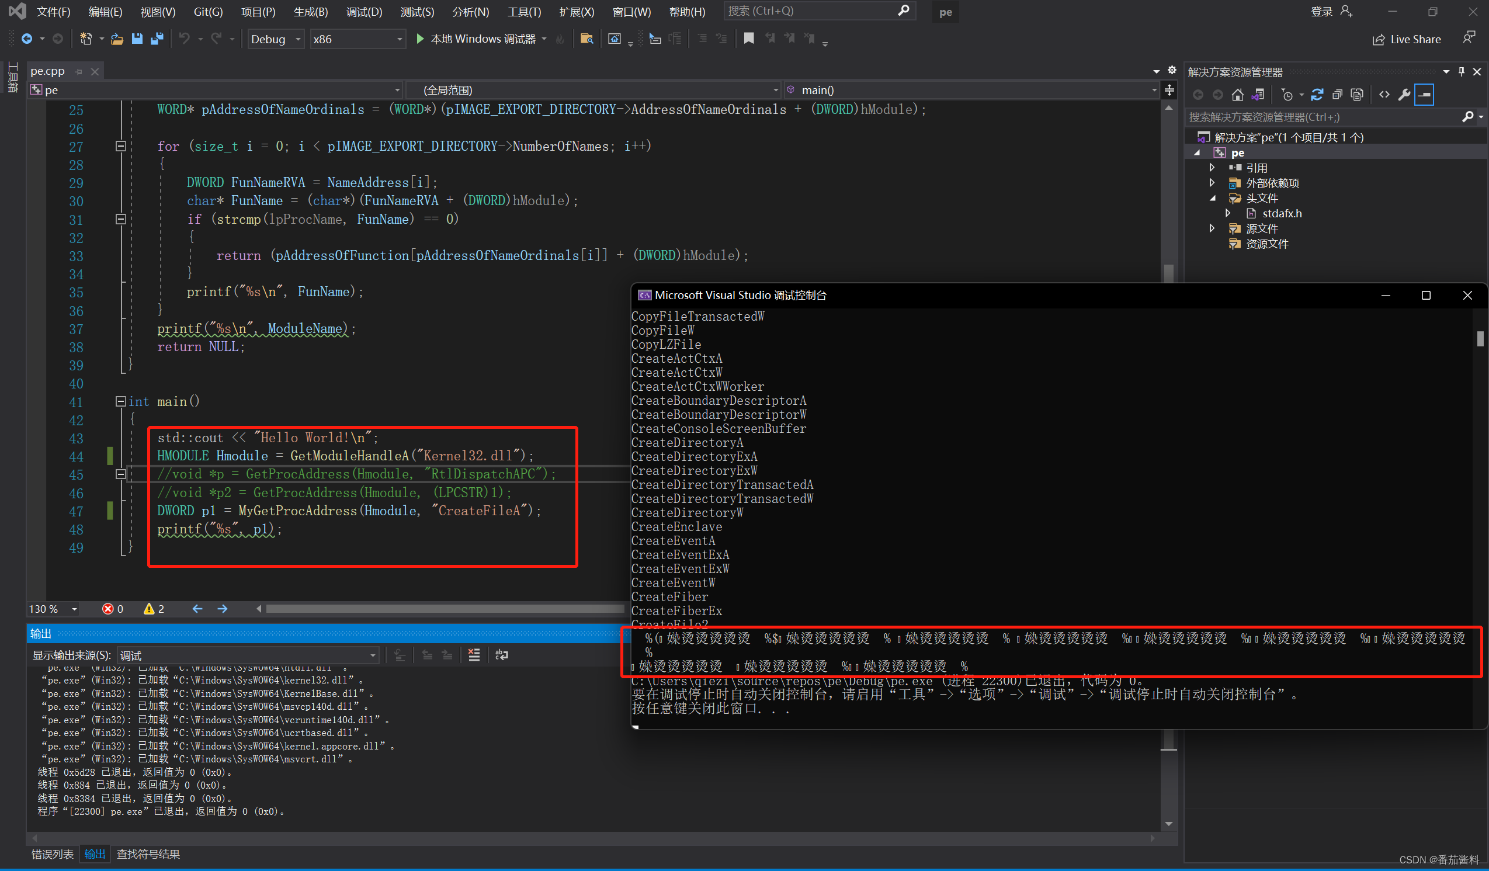The image size is (1489, 871).
Task: Click the Open File folder icon
Action: [x=117, y=39]
